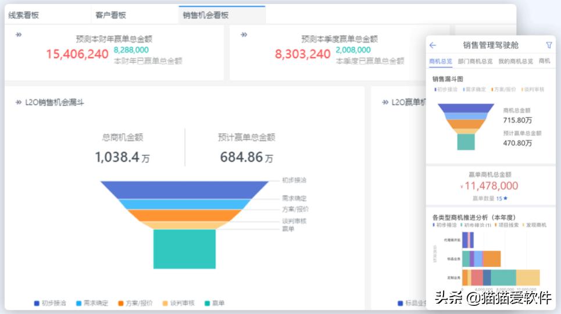Toggle 方案/报价 legend under 销售漏斗图
The image size is (561, 314).
click(503, 89)
